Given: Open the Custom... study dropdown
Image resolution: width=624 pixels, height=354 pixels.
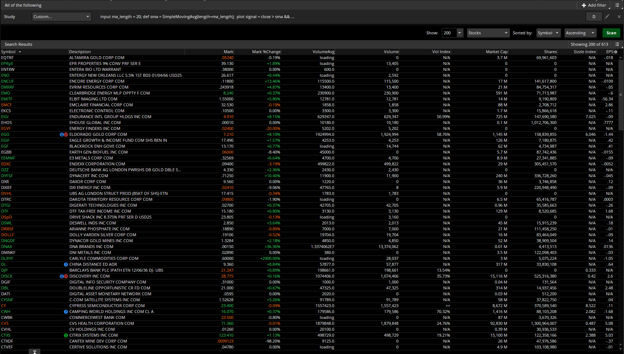Looking at the screenshot, I should coord(62,17).
